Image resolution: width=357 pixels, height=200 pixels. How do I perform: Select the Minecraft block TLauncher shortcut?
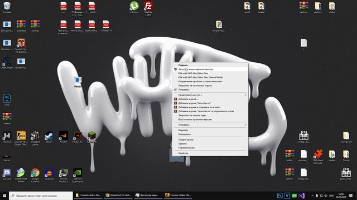tap(91, 137)
